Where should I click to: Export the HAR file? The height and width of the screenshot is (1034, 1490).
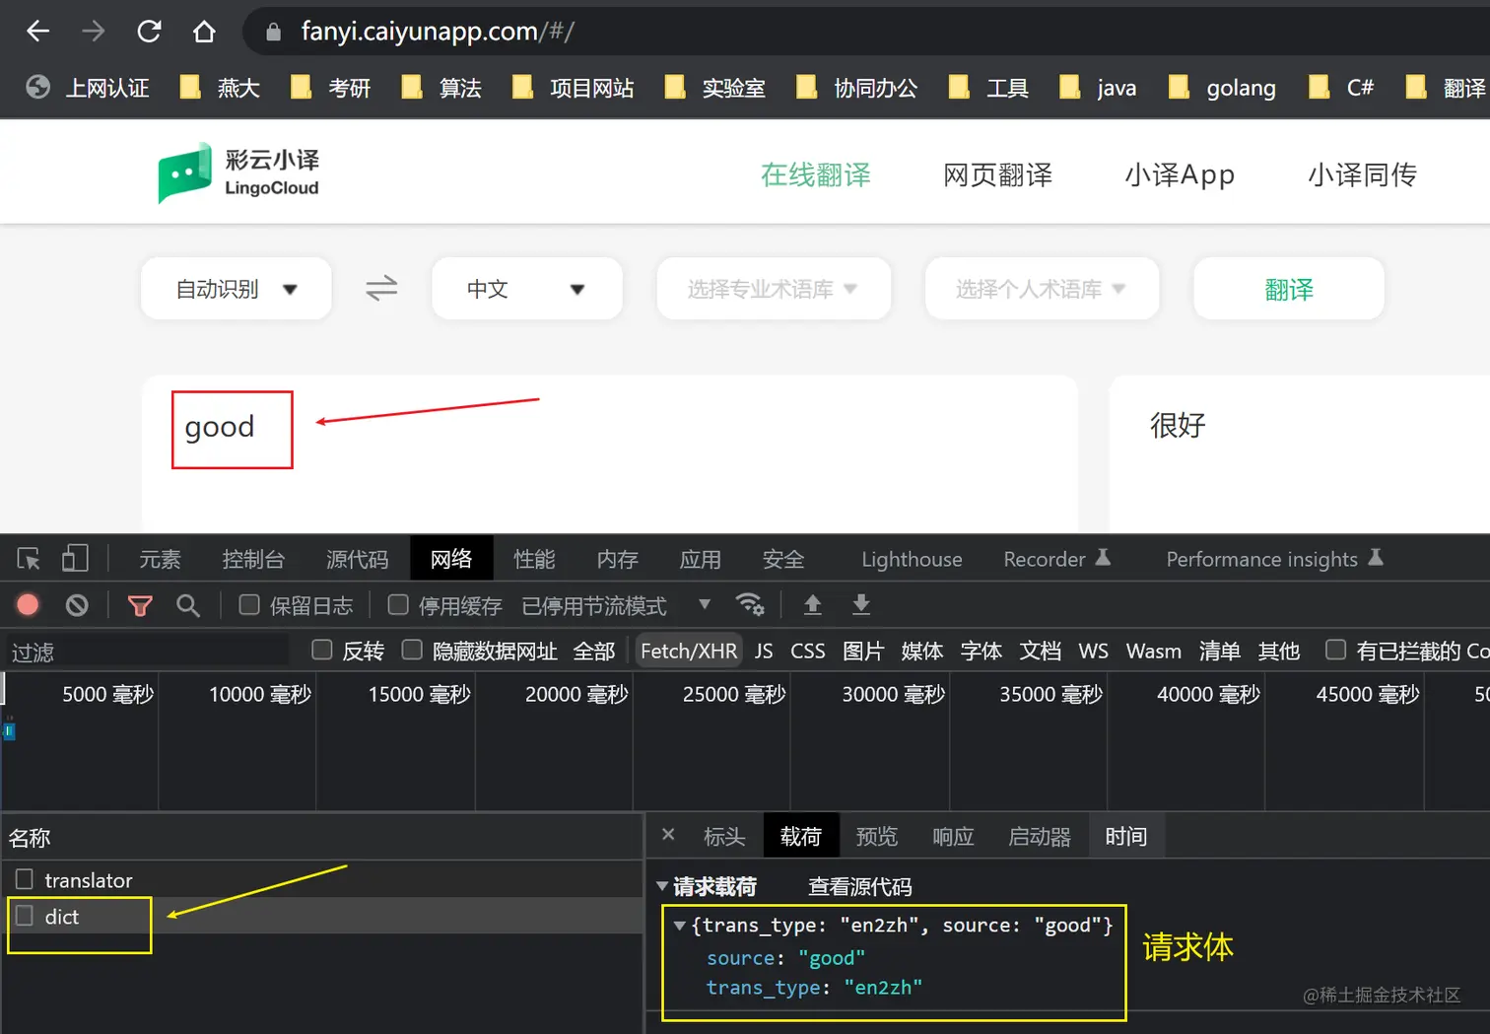[861, 604]
